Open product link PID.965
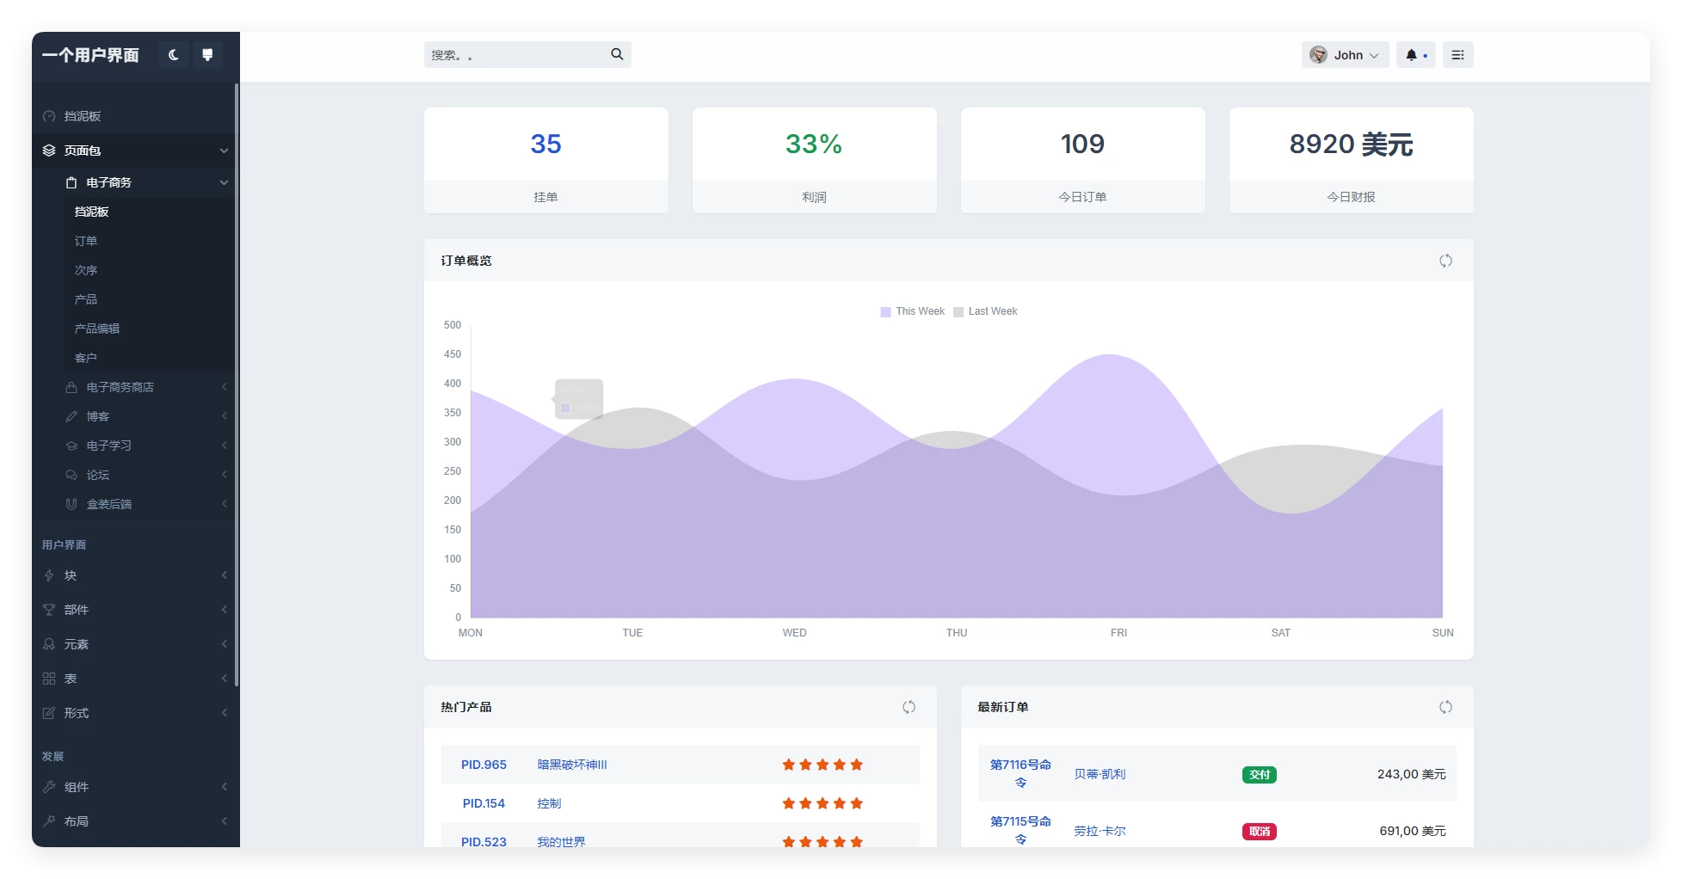 point(484,765)
